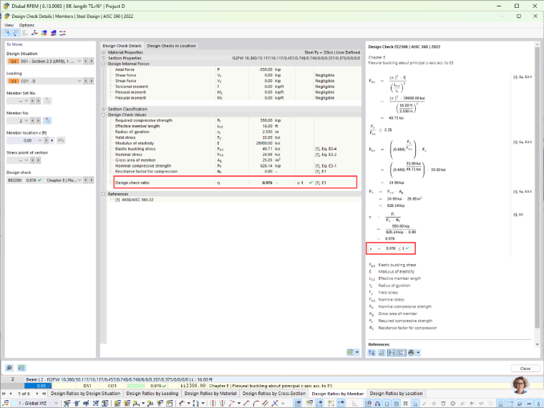The height and width of the screenshot is (408, 544).
Task: Click the first formula display icon below References
Action: tap(371, 352)
